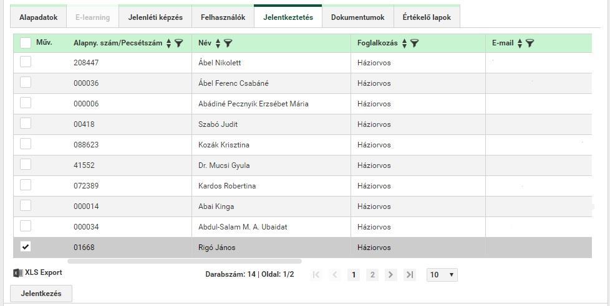Check the Szabó Judit row checkbox
The width and height of the screenshot is (610, 306).
click(26, 123)
